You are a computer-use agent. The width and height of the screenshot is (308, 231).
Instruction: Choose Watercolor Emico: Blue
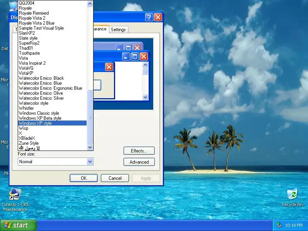click(52, 83)
